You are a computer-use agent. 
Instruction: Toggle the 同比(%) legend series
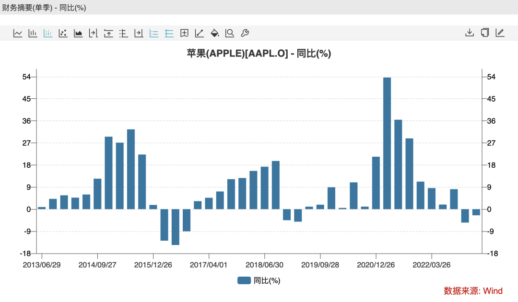259,280
